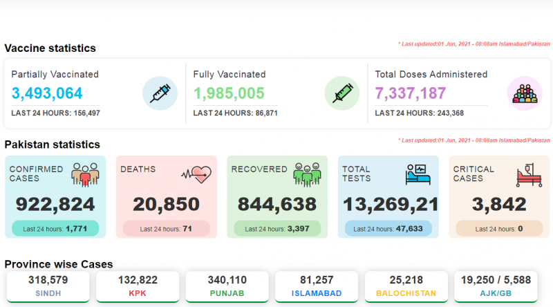Open the PUNJAB province card
553x307 pixels.
click(x=227, y=286)
